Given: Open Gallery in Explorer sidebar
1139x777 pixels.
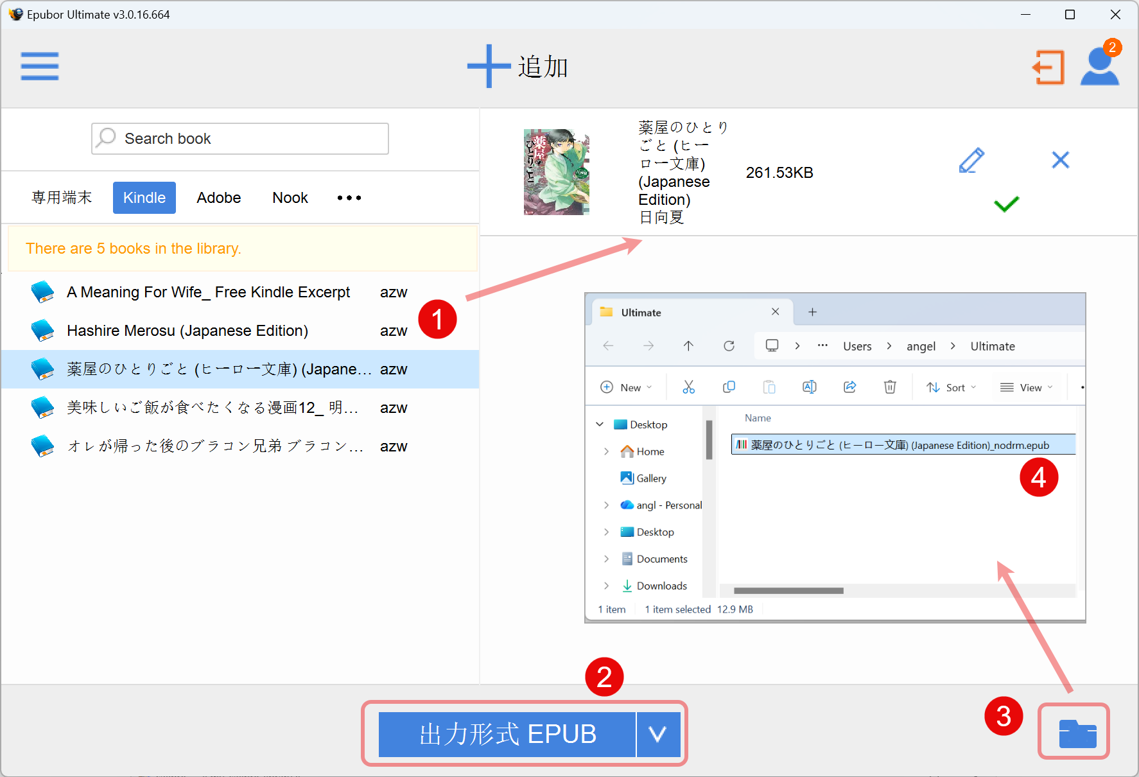Looking at the screenshot, I should point(643,478).
